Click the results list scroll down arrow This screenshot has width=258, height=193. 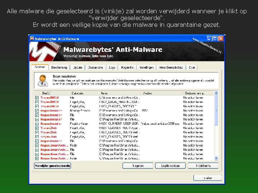(x=216, y=158)
